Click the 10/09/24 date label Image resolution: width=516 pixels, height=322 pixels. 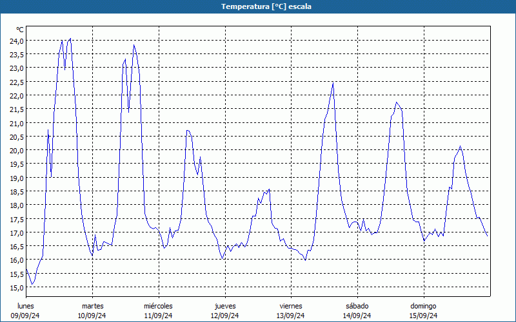(92, 316)
